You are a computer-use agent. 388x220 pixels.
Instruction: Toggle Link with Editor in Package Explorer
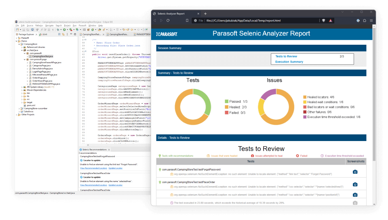click(x=63, y=34)
